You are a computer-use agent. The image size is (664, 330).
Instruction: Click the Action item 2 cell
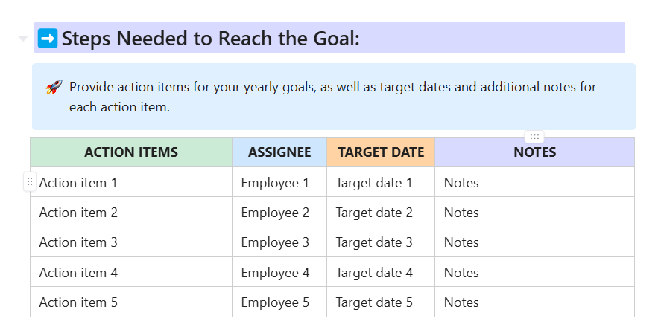(78, 213)
